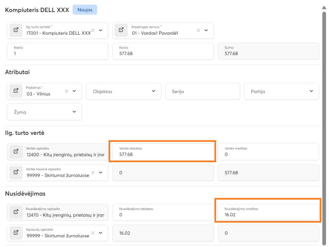Open linked Vertės sąskaita record icon
The width and height of the screenshot is (329, 247).
point(16,152)
